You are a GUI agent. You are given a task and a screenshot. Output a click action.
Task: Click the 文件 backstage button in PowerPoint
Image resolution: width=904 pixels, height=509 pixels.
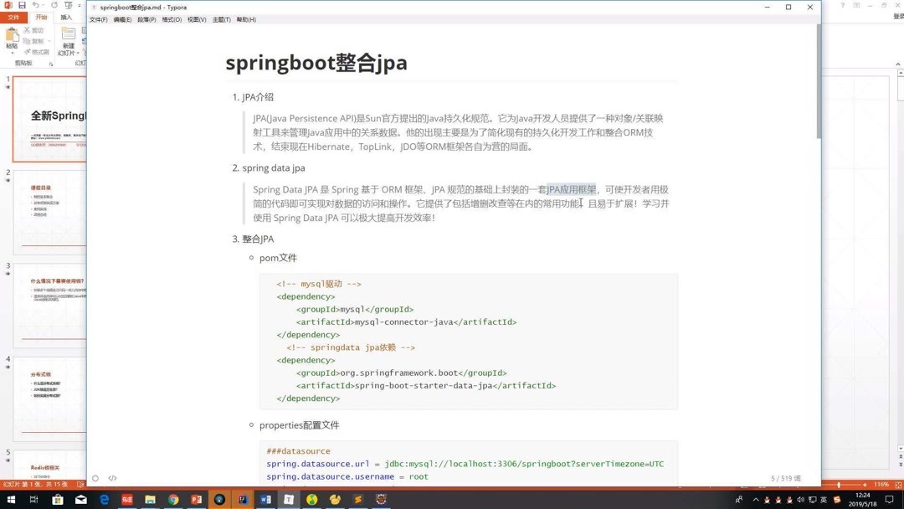click(x=13, y=17)
